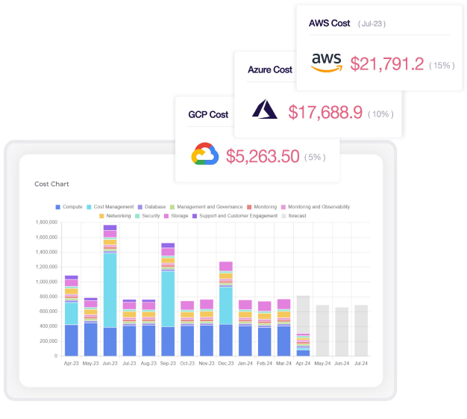Click the 5% change indicator

[x=315, y=157]
